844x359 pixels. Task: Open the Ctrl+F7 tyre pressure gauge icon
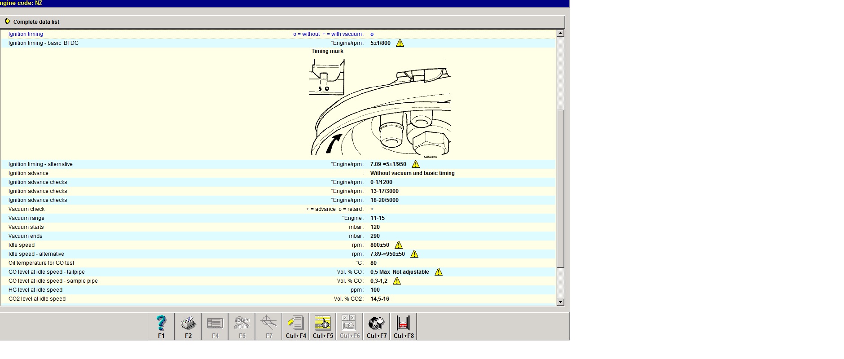pyautogui.click(x=377, y=326)
